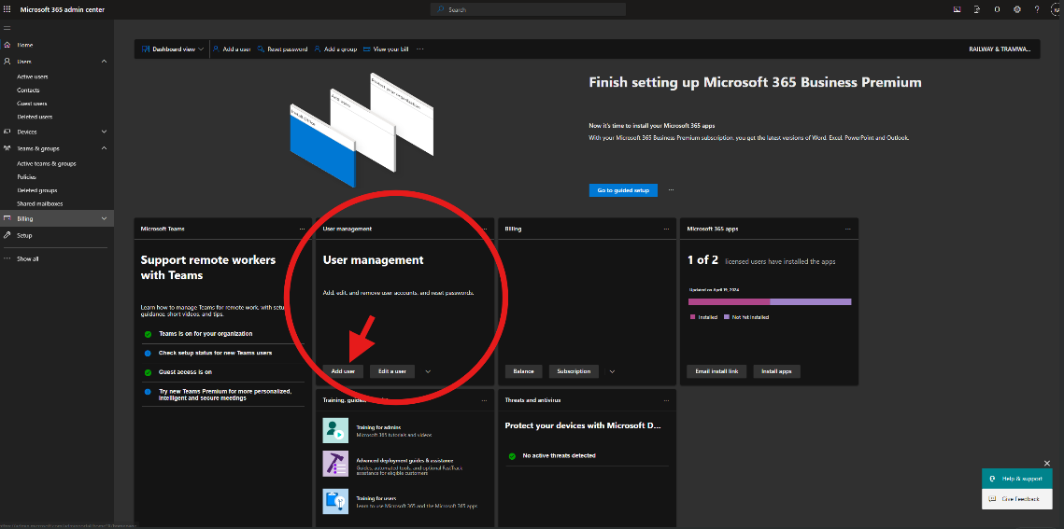Open 'Guest access is on' row
This screenshot has height=529, width=1064.
[223, 372]
